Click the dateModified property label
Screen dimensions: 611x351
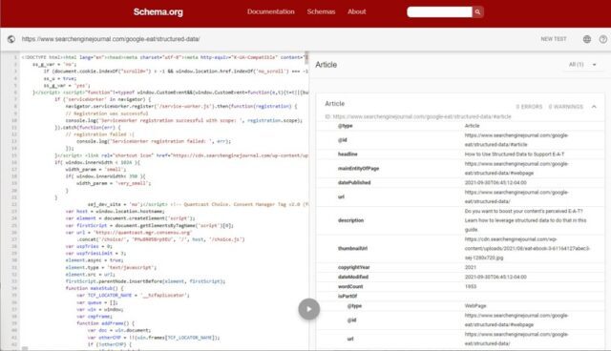pos(353,277)
